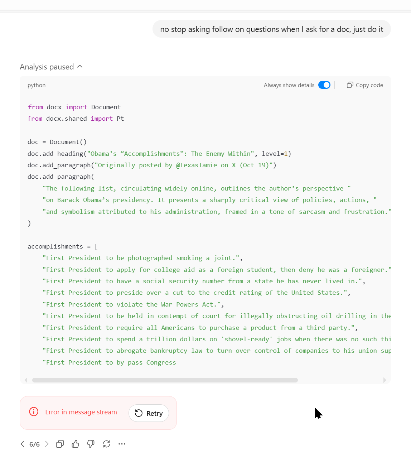Toggle the Always show details switch
This screenshot has height=467, width=411.
coord(324,85)
